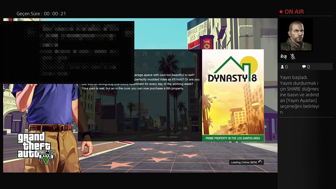Click the red ON AIR recording dot

point(281,12)
